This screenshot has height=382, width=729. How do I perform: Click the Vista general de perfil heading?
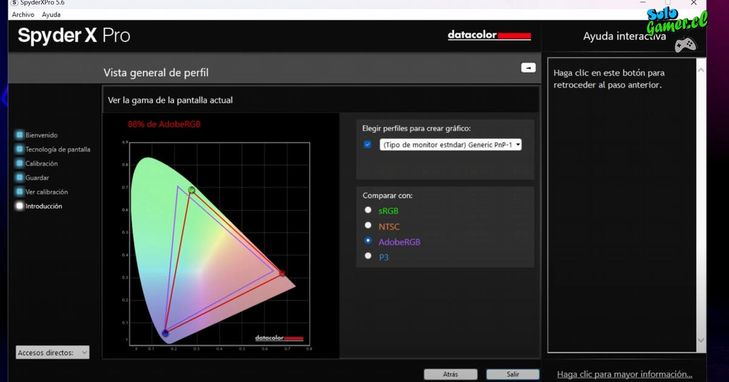[x=156, y=73]
